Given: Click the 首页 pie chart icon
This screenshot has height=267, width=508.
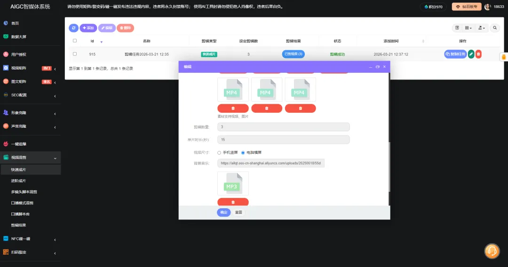Looking at the screenshot, I should tap(6, 23).
